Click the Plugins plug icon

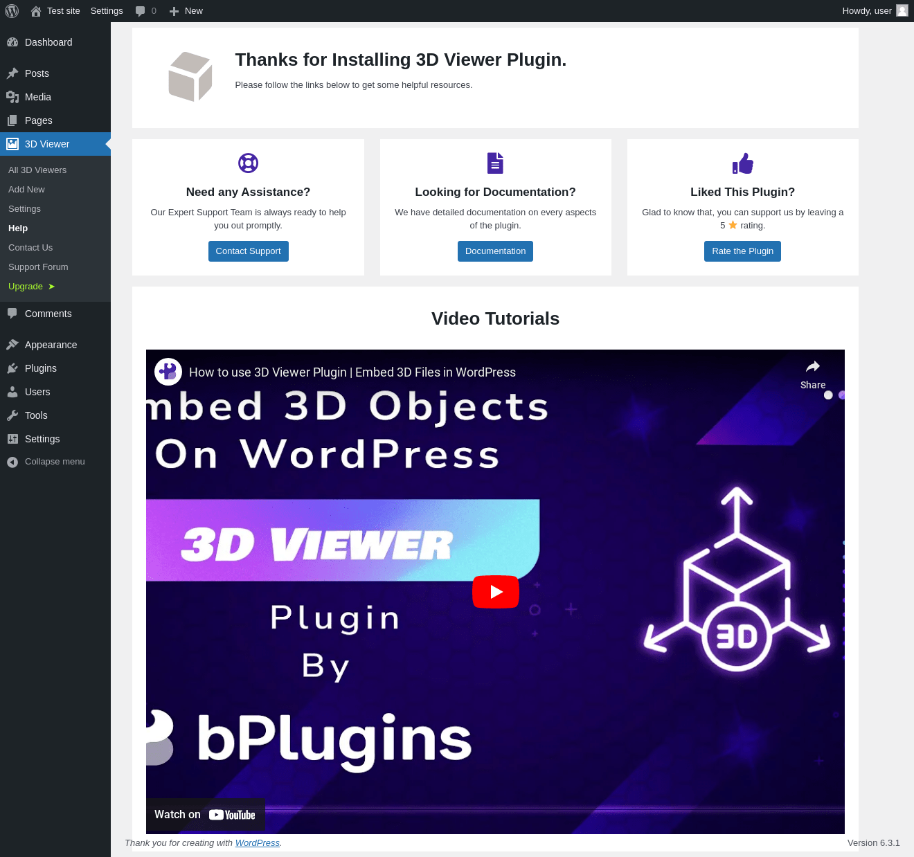click(12, 368)
